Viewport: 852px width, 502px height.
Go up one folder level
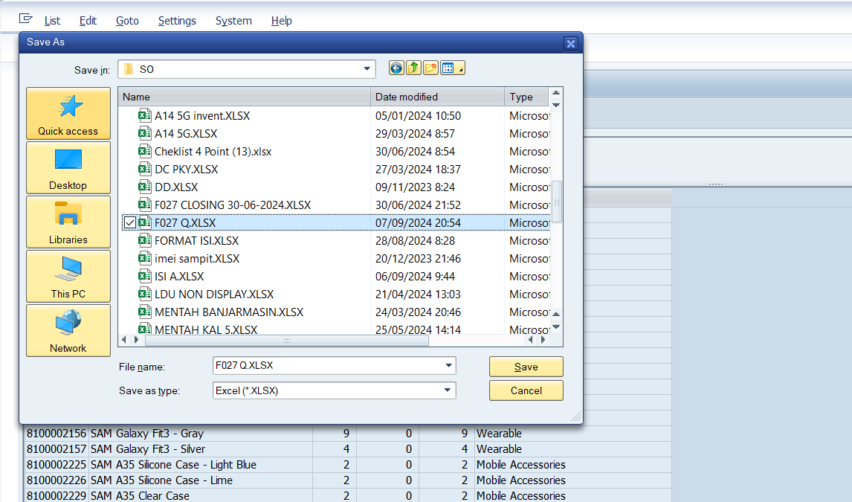coord(413,68)
